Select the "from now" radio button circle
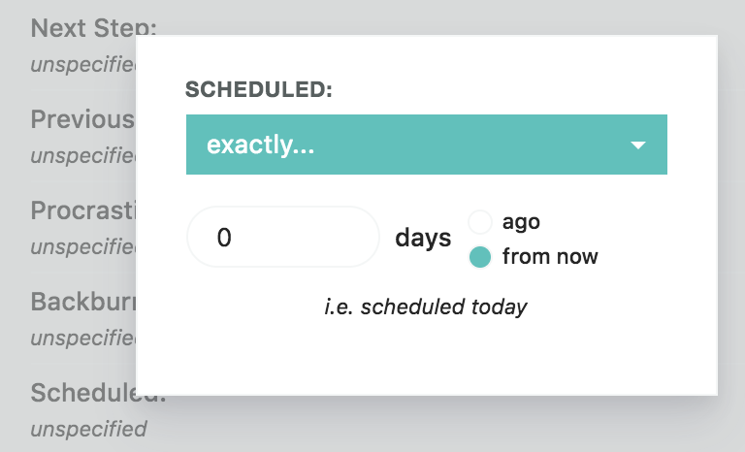745x452 pixels. tap(480, 257)
